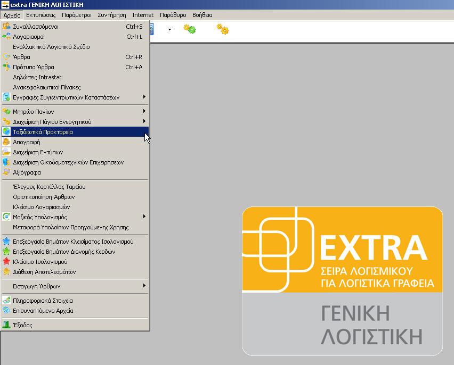Click the Εγγραφές Συγκεντρωτικών Καταστάσεων icon
454x365 pixels.
[x=6, y=97]
